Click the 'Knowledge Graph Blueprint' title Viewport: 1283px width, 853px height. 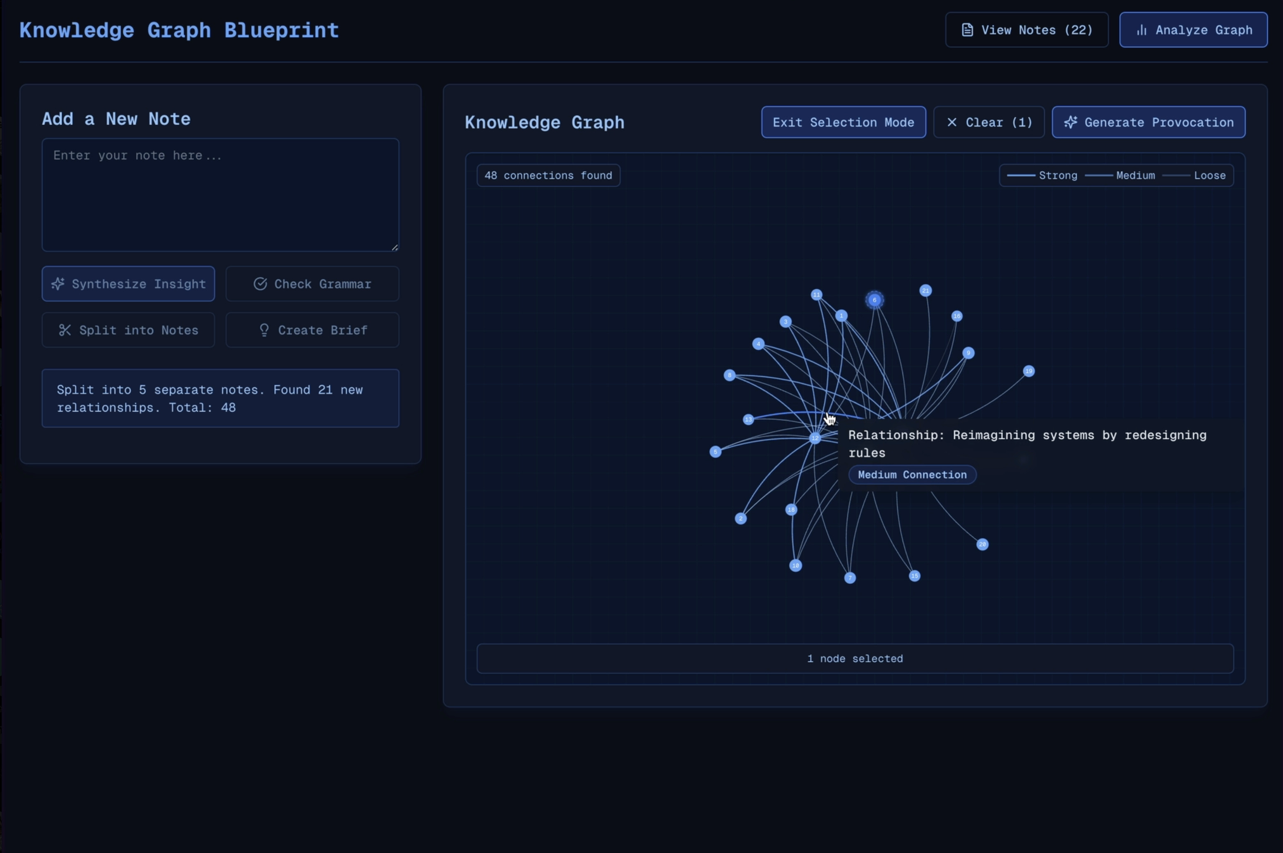coord(179,30)
